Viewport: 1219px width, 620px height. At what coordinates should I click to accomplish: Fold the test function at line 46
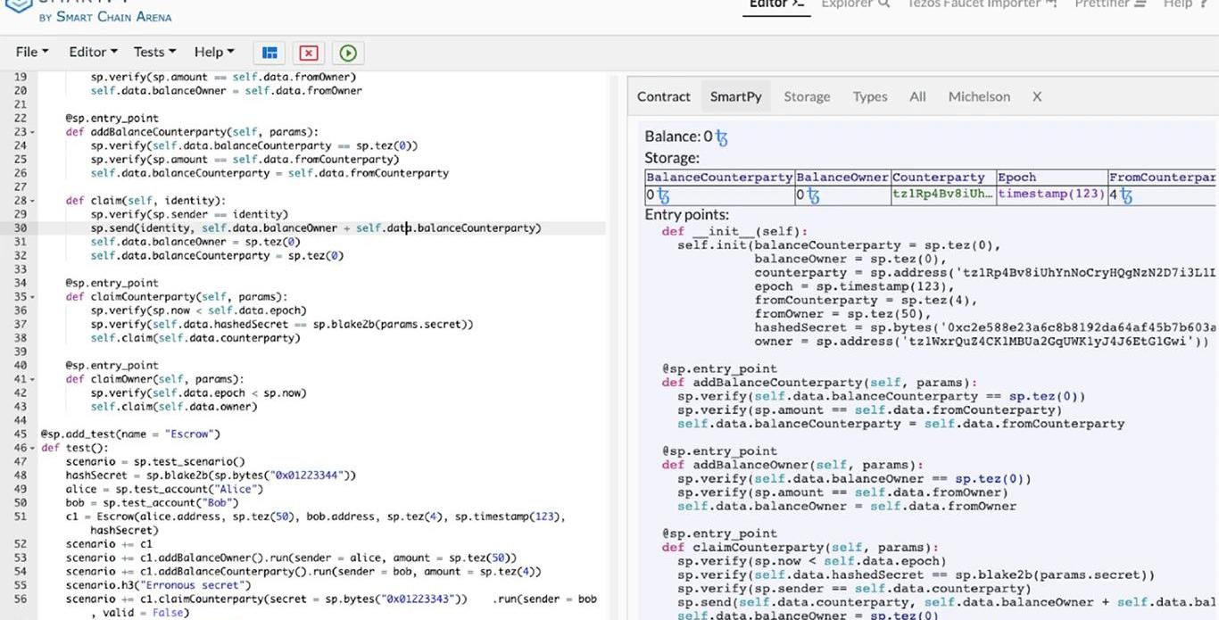(33, 448)
